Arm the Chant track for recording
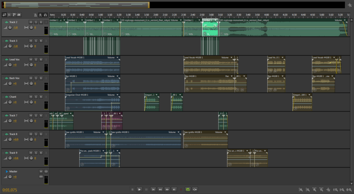The image size is (354, 194). (41, 96)
